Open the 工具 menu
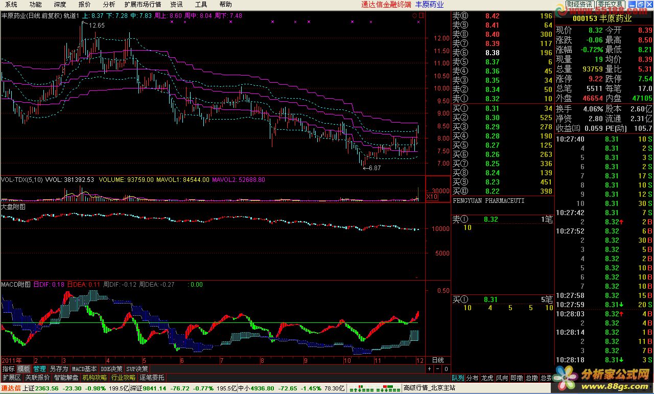Screen dimensions: 654x394 click(201, 4)
